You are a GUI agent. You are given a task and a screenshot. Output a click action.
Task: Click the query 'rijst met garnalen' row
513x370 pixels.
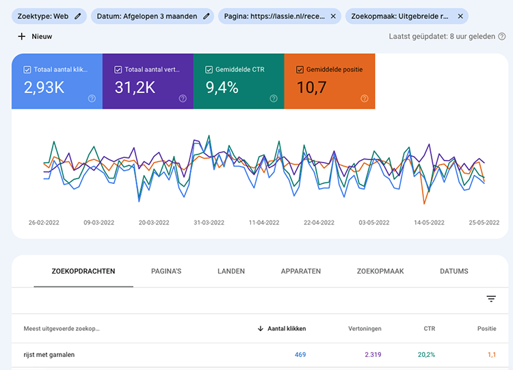click(49, 354)
